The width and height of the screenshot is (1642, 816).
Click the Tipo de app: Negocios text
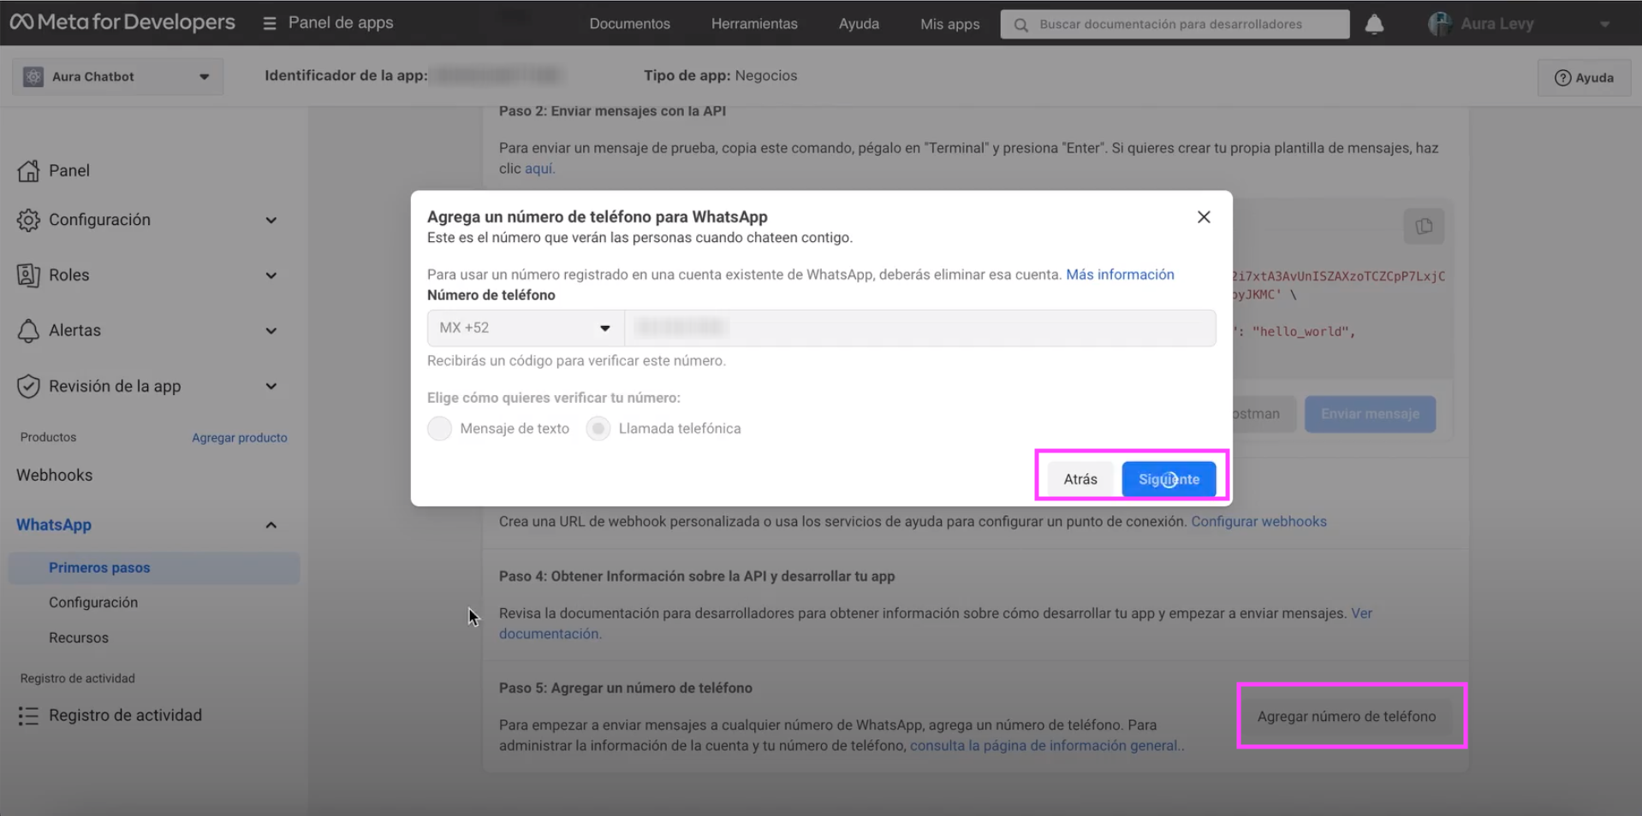tap(720, 76)
